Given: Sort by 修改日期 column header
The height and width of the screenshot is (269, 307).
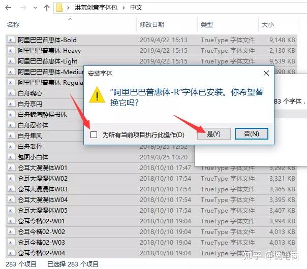Looking at the screenshot, I should pos(152,25).
